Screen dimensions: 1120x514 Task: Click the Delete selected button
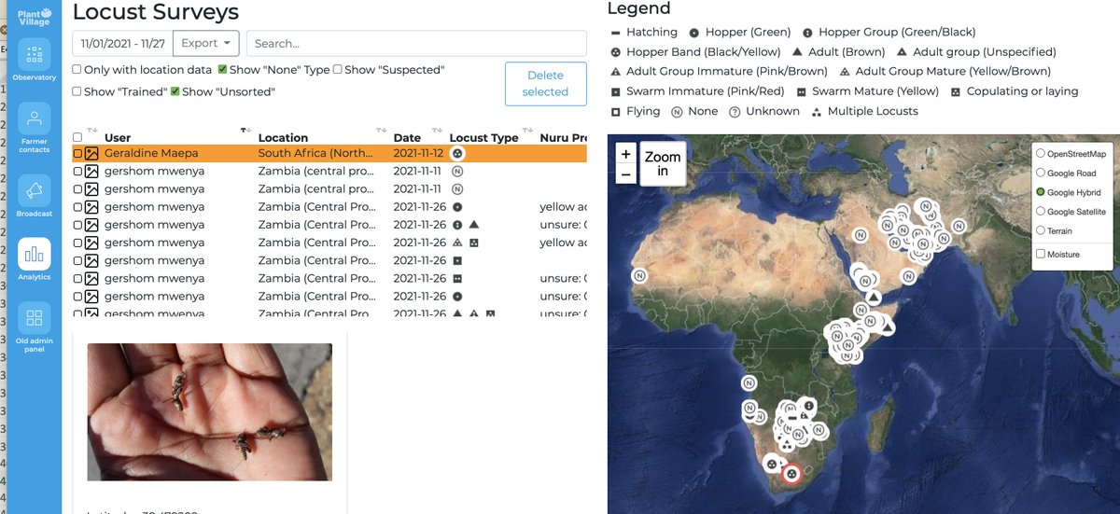click(545, 83)
